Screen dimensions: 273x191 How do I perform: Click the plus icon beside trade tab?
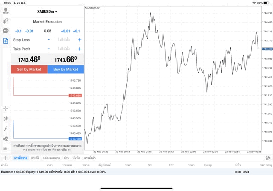coord(5,158)
